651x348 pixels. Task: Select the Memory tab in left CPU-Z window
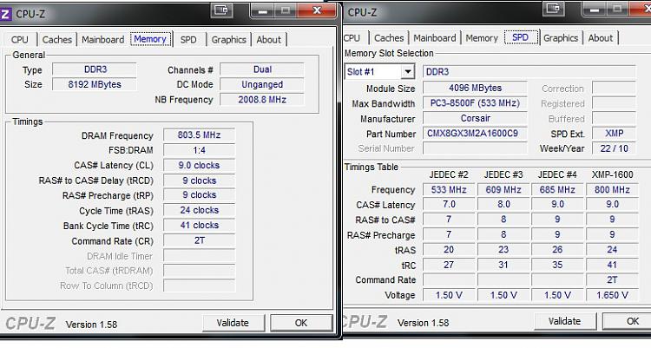click(x=150, y=39)
